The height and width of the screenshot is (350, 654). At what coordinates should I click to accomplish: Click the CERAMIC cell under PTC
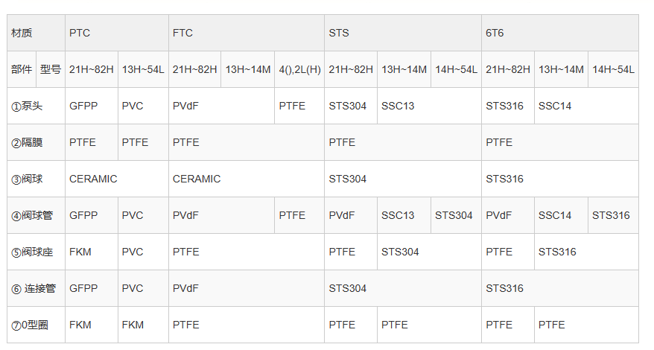coord(117,179)
